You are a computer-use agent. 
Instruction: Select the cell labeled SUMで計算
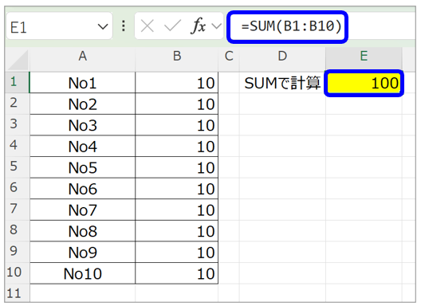coord(282,83)
